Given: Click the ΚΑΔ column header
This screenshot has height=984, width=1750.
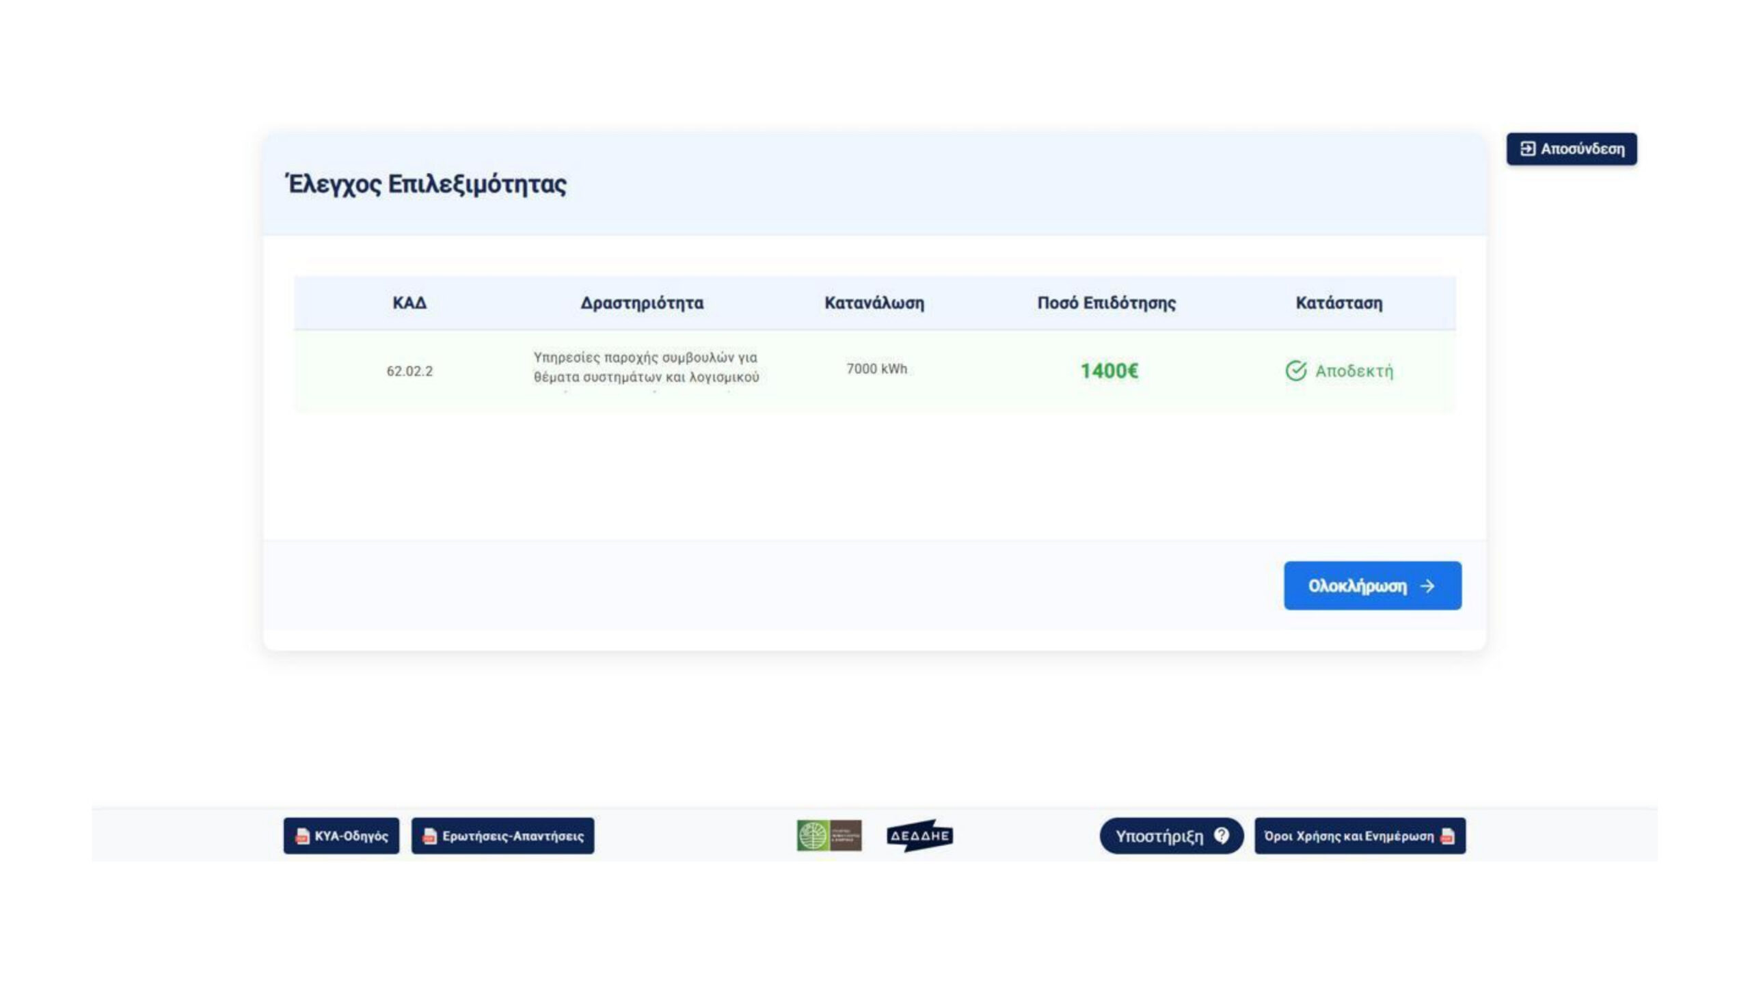Looking at the screenshot, I should pyautogui.click(x=409, y=303).
